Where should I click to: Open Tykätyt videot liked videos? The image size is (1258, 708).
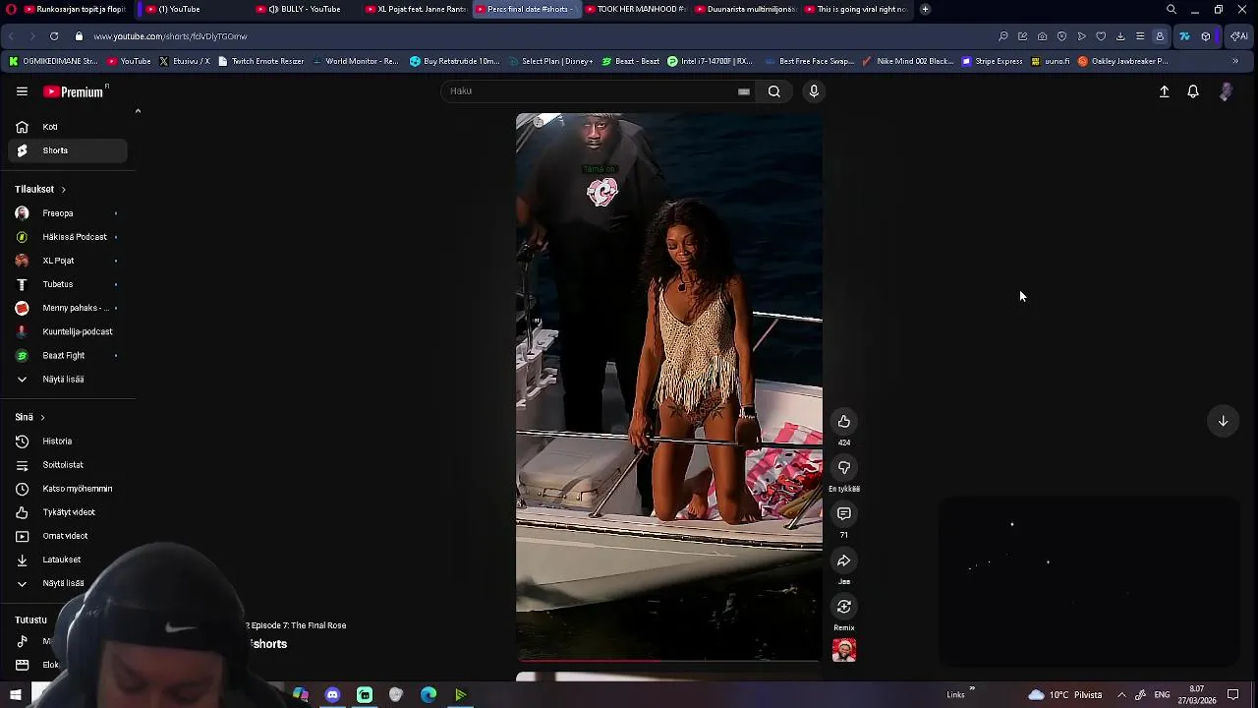[68, 512]
